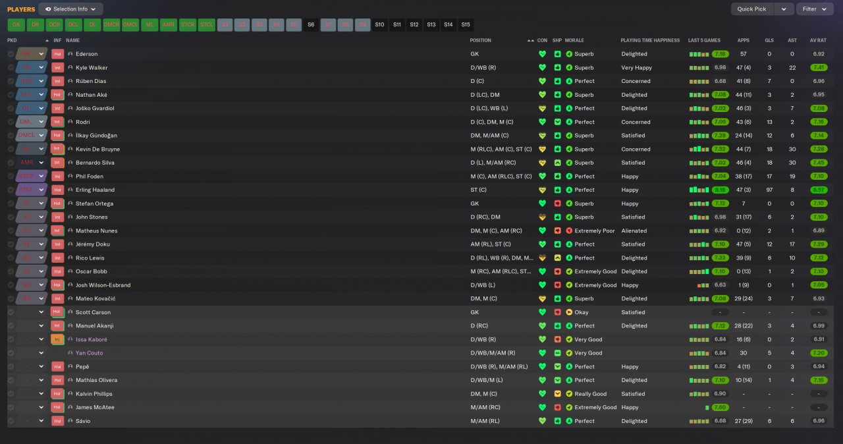This screenshot has height=444, width=843.
Task: Select the S15 substitute slot
Action: point(466,25)
